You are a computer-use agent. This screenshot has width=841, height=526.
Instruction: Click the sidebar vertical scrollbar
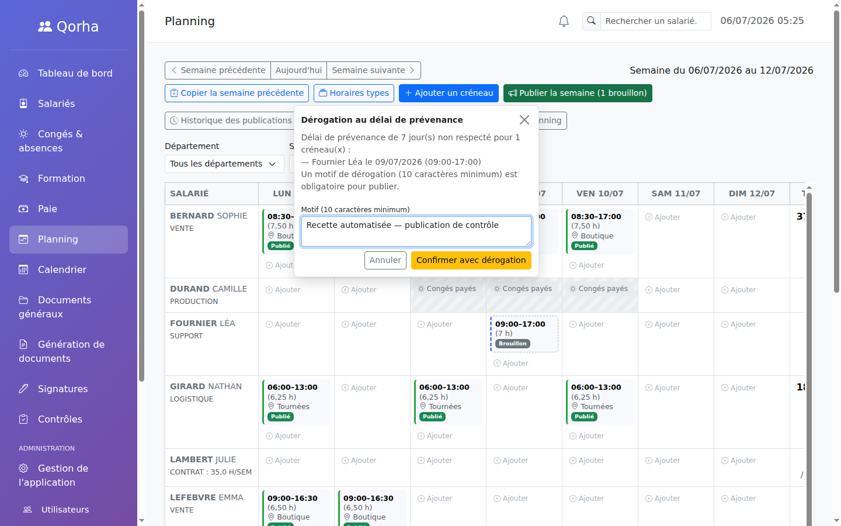coord(141,196)
